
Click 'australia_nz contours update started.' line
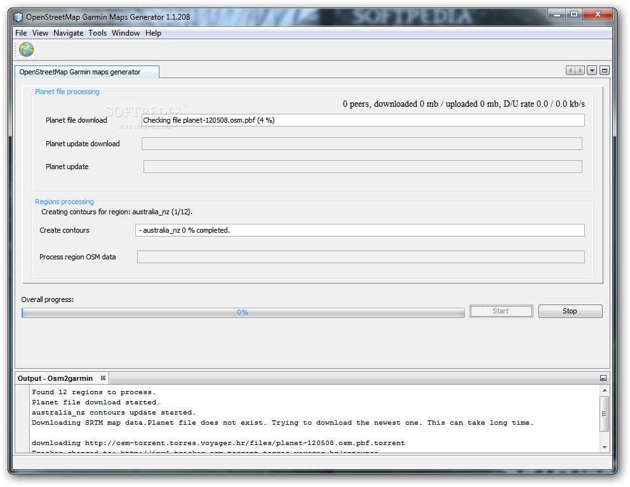coord(114,413)
